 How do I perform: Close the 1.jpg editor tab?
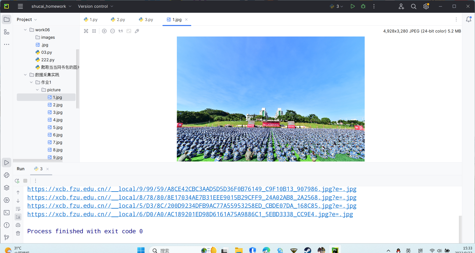(x=186, y=19)
